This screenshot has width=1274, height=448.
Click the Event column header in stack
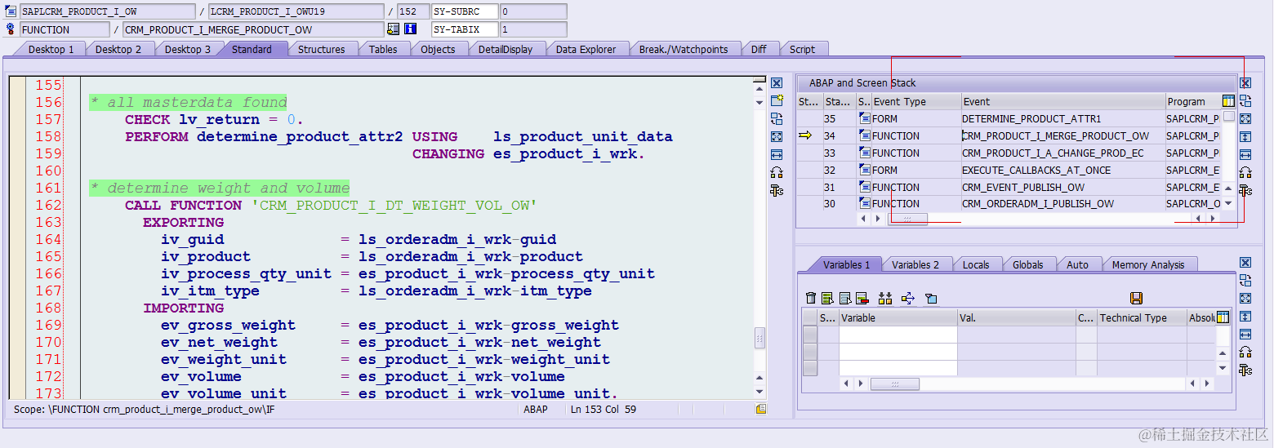(x=1062, y=101)
